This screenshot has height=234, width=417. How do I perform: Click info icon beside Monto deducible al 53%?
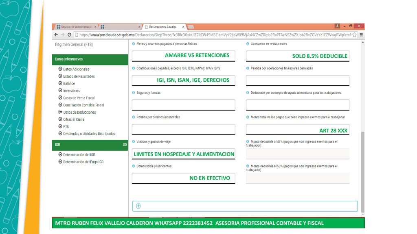(x=248, y=166)
